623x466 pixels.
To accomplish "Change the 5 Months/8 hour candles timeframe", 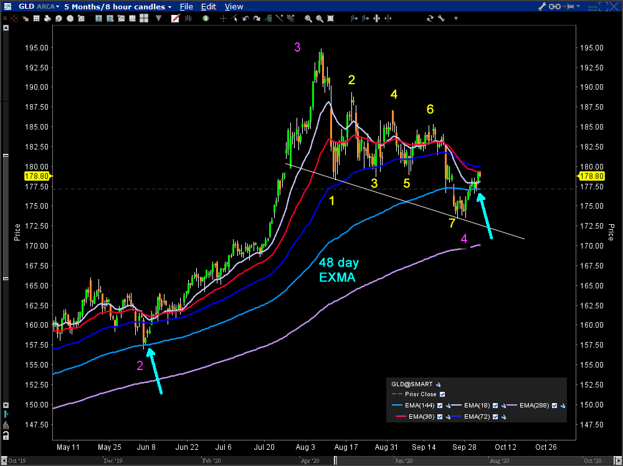I will tap(119, 7).
